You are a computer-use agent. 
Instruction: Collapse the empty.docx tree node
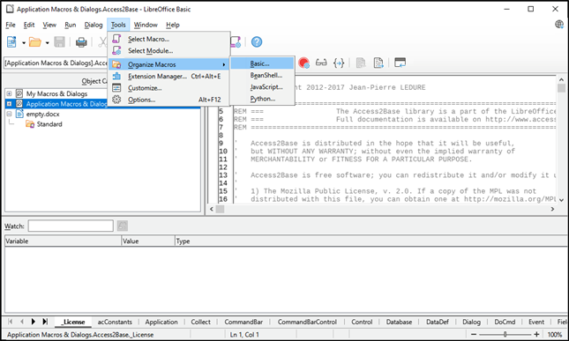(9, 114)
